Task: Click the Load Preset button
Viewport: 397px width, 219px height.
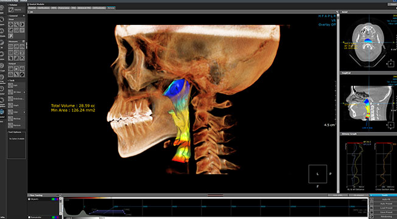Action: point(387,208)
